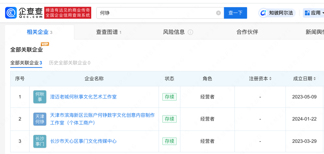The height and width of the screenshot is (154, 324).
Task: Open the 合作伙伴 tab
Action: point(247,32)
